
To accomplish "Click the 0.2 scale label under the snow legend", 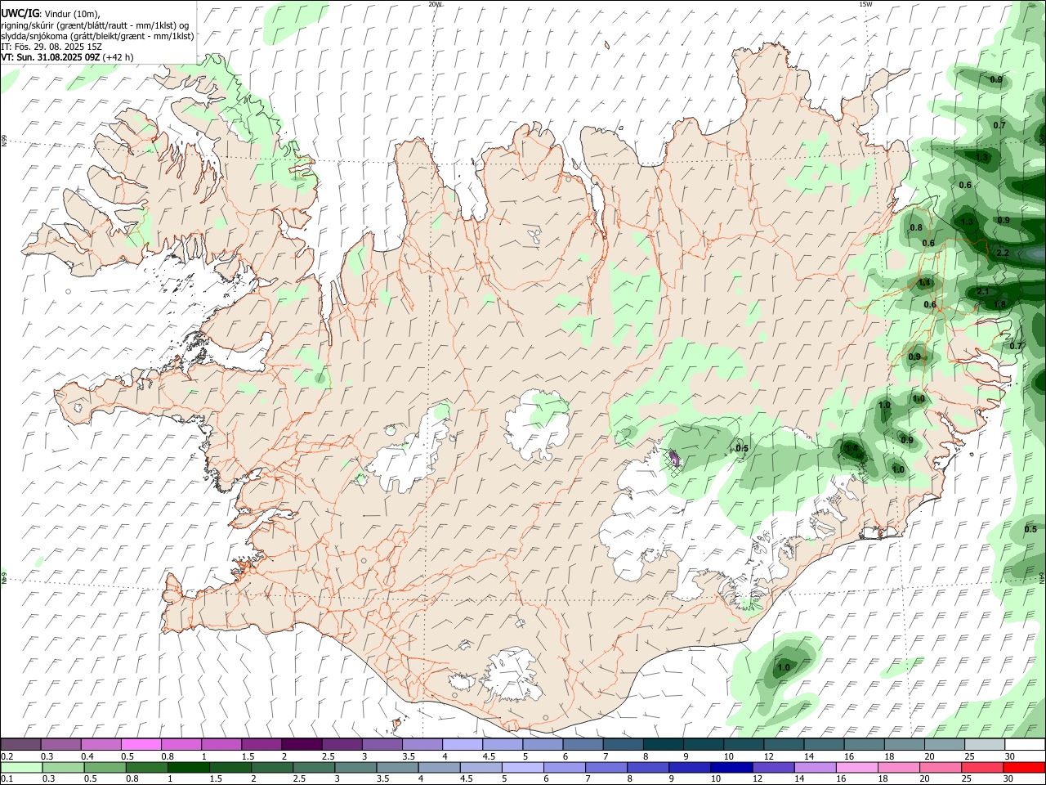I will [7, 756].
